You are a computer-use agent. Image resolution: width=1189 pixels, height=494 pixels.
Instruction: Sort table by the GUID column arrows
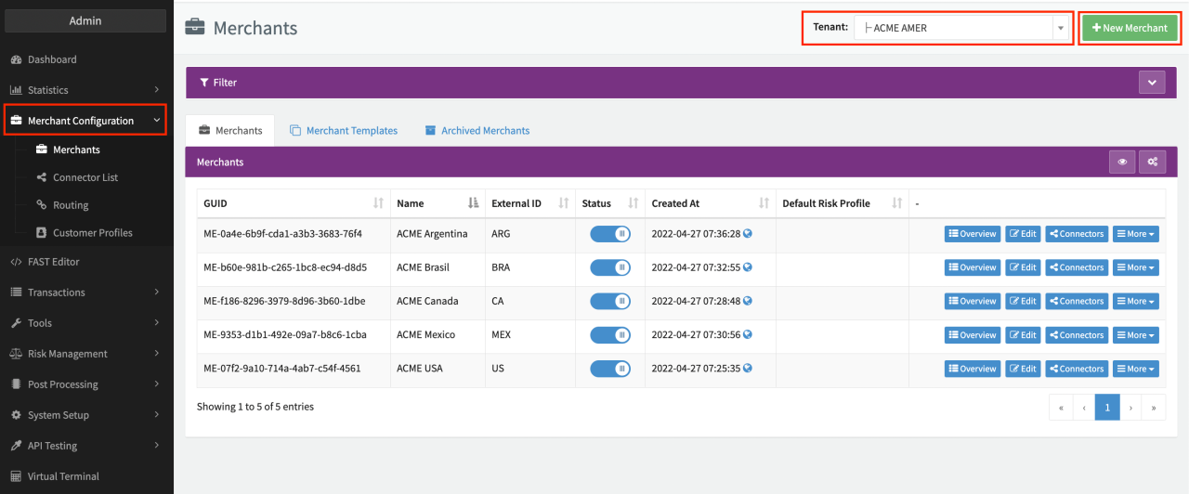tap(378, 203)
